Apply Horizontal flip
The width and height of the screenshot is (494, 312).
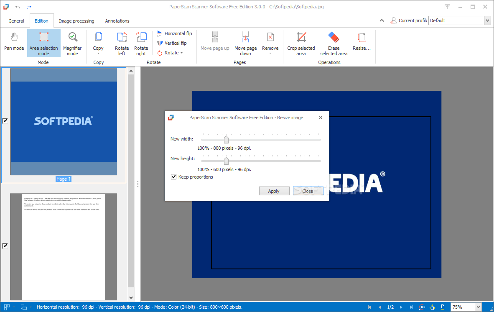175,33
